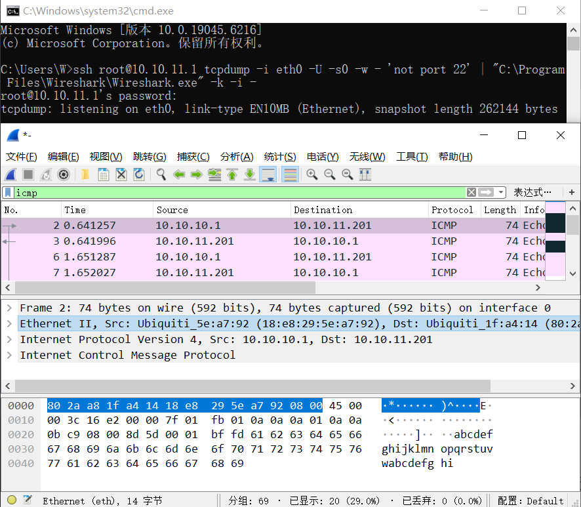Click the icmp display filter field

click(240, 192)
